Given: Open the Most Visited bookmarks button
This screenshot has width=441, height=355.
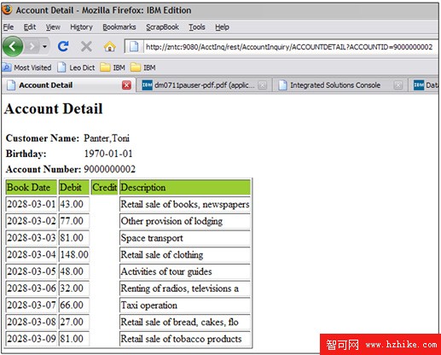Looking at the screenshot, I should tap(27, 67).
